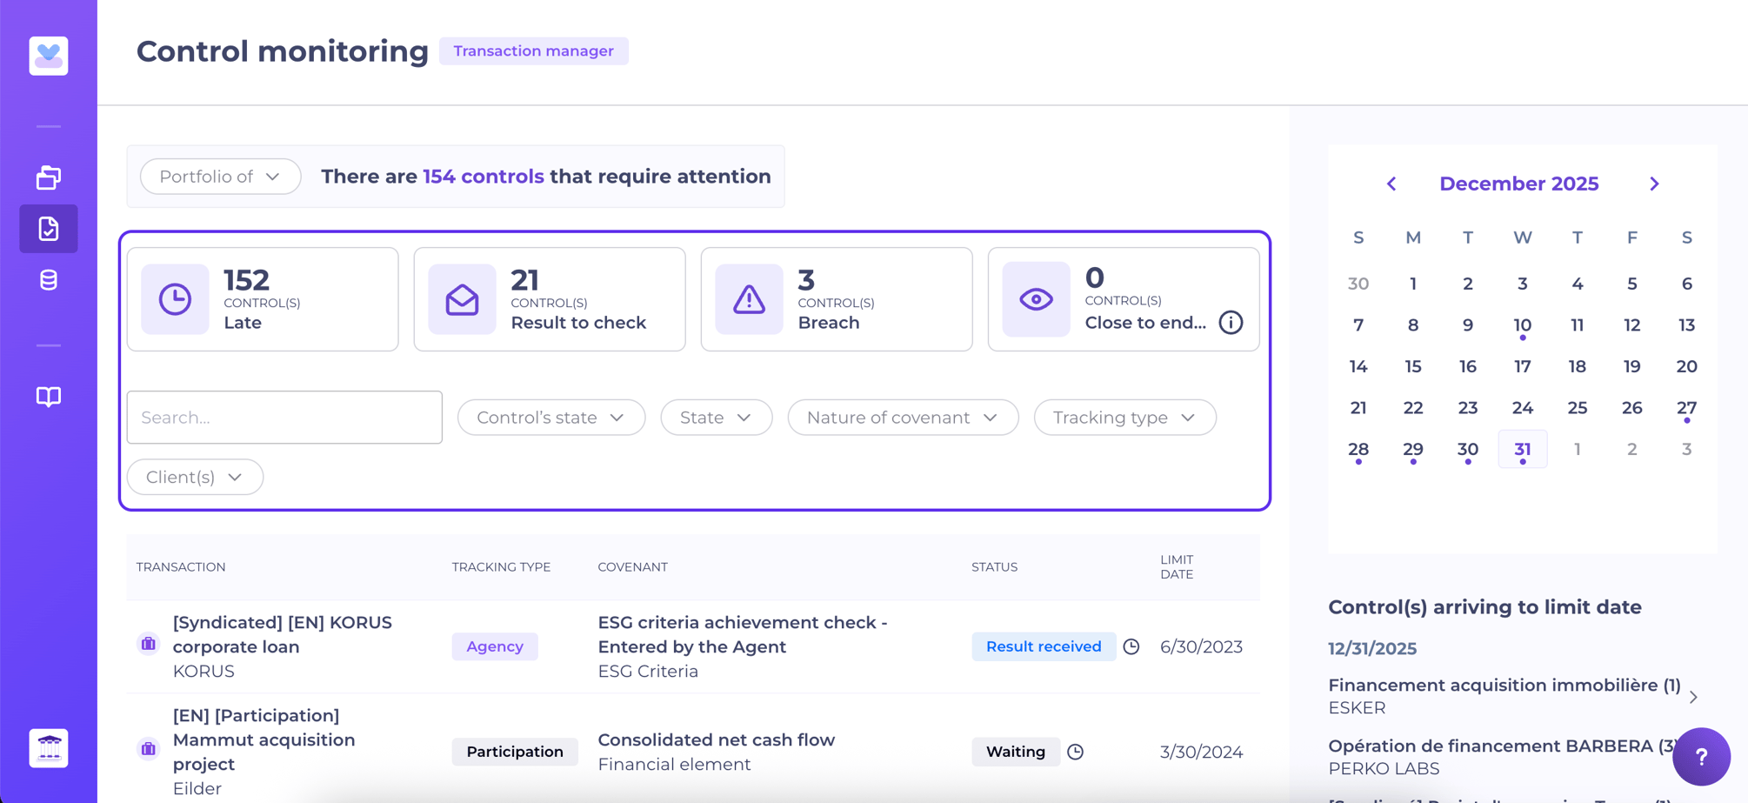
Task: Open the help question mark button
Action: click(x=1701, y=757)
